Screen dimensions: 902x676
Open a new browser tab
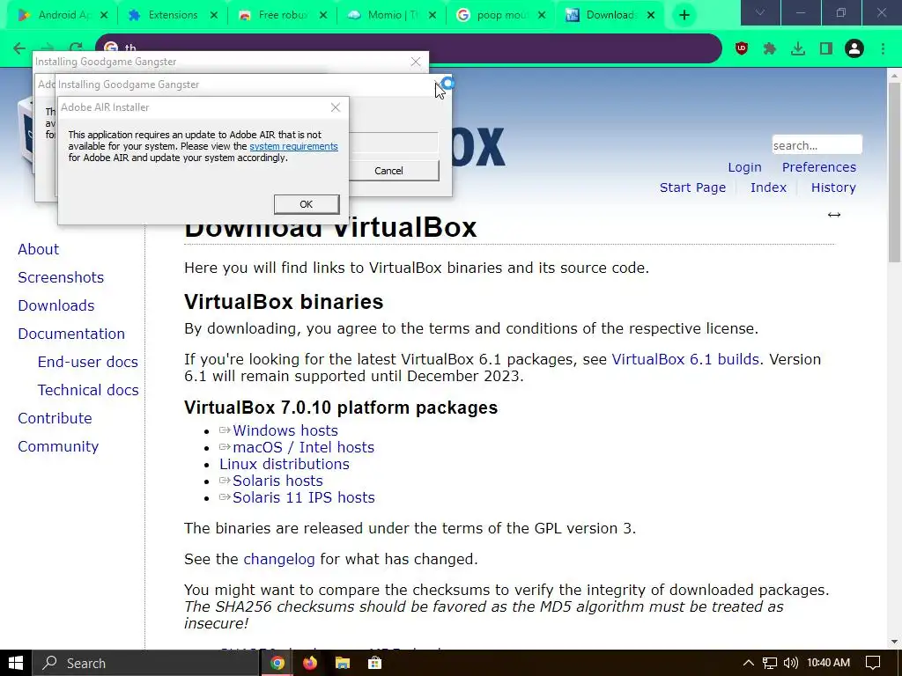point(684,16)
